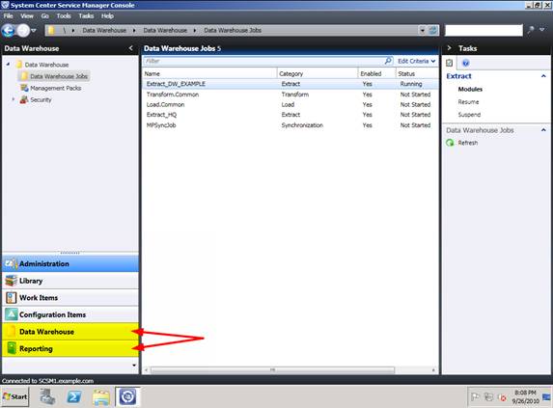The image size is (553, 408).
Task: Click the tasks pane help icon
Action: [465, 63]
